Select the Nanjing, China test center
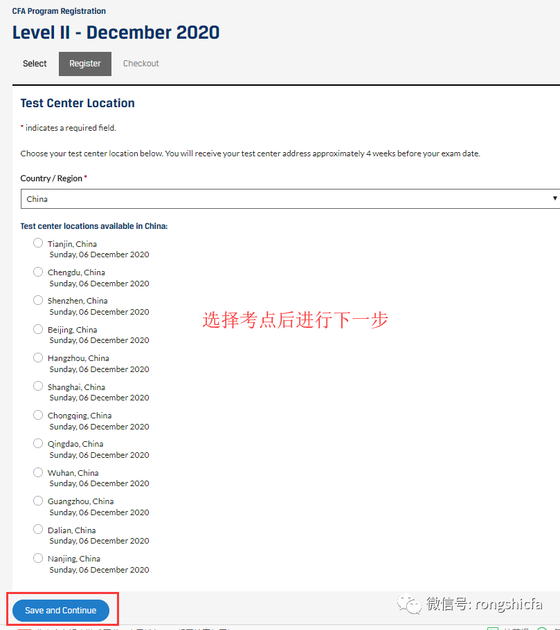 tap(38, 558)
